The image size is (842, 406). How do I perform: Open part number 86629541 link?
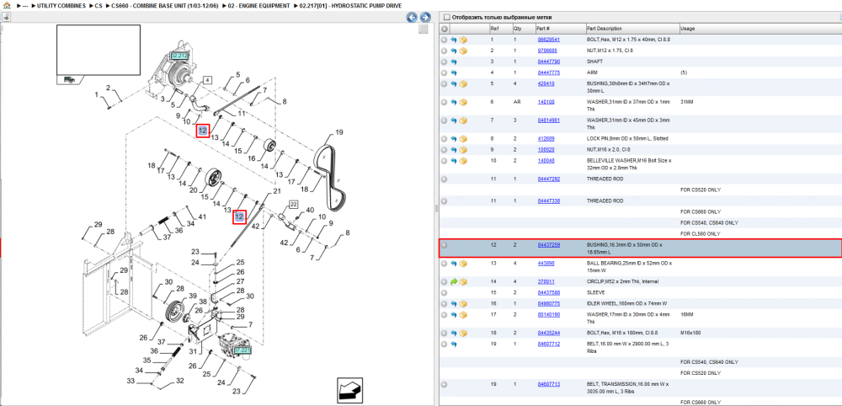coord(548,40)
